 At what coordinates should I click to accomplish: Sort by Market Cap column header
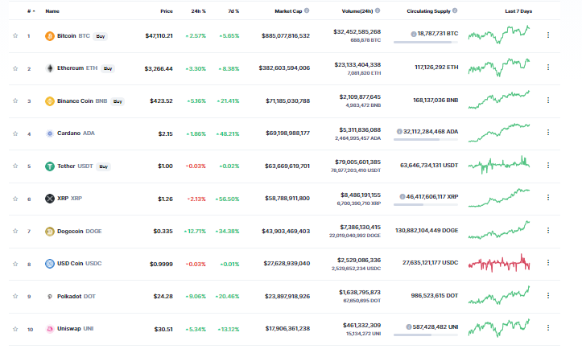(288, 11)
